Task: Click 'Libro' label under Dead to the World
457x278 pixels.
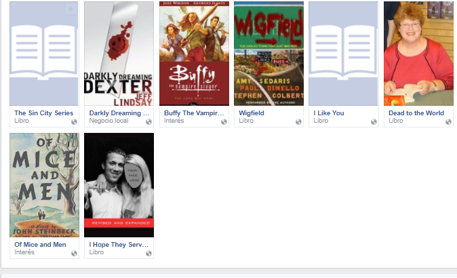Action: coord(396,121)
